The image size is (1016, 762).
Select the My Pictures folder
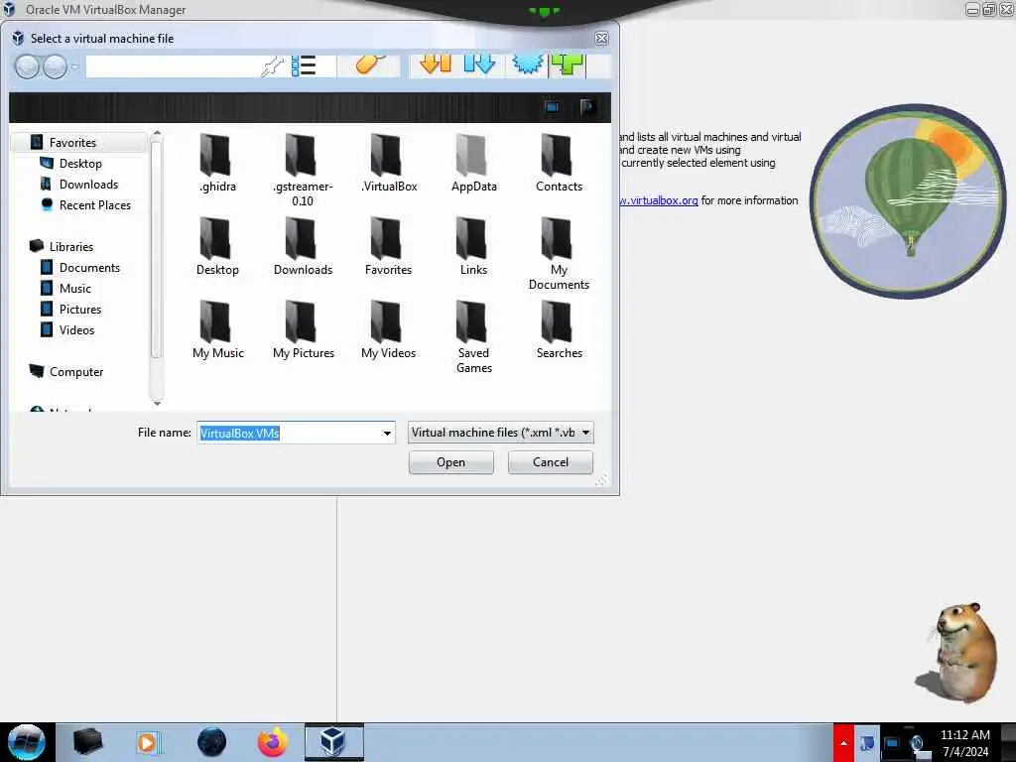click(x=304, y=329)
